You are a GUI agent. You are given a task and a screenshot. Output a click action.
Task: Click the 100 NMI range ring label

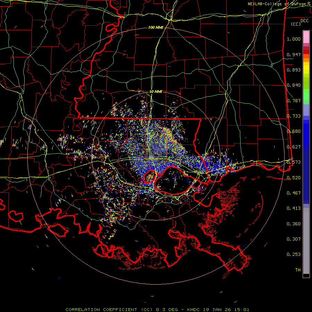pyautogui.click(x=155, y=27)
